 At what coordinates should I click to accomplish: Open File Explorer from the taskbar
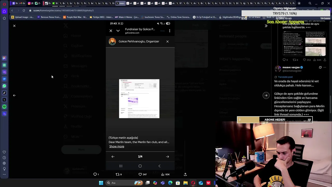185,183
